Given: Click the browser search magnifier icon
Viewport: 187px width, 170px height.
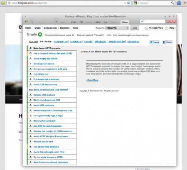Looking at the screenshot, I should 172,3.
